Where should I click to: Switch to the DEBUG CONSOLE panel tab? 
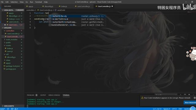pyautogui.click(x=54, y=95)
